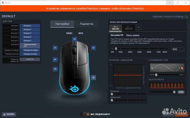Viewport: 190px width, 118px height.
Task: Click the wavy line icon beside smoothing slider
Action: [152, 75]
